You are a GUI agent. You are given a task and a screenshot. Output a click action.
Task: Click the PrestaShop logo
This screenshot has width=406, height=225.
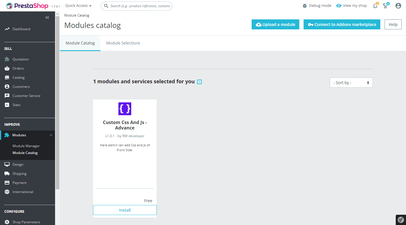tap(27, 6)
